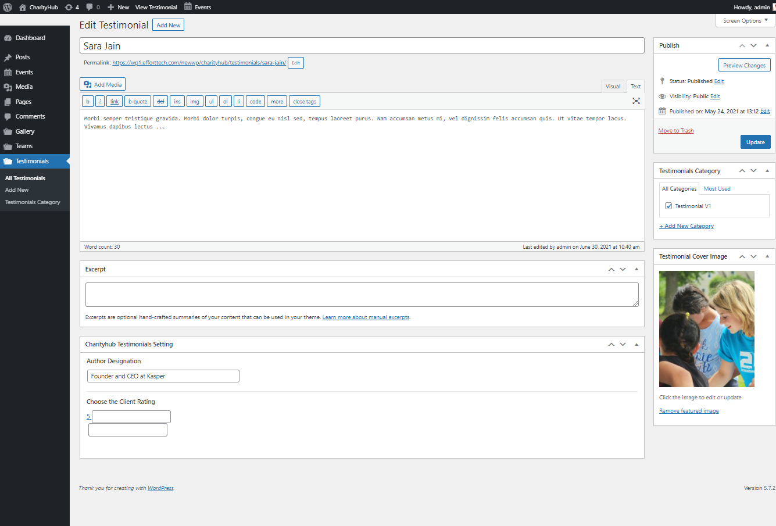The height and width of the screenshot is (526, 776).
Task: Open Dashboard from the sidebar
Action: 30,38
